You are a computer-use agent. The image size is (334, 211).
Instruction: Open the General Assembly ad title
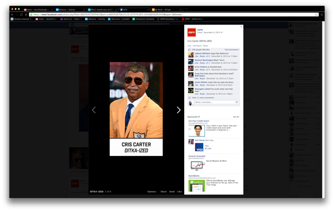tap(197, 156)
